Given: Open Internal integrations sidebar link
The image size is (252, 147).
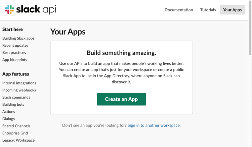Looking at the screenshot, I should (19, 83).
